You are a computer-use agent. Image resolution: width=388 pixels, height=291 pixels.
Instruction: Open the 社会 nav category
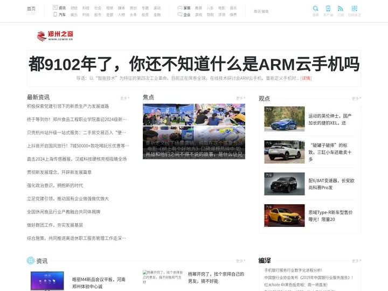tap(98, 8)
